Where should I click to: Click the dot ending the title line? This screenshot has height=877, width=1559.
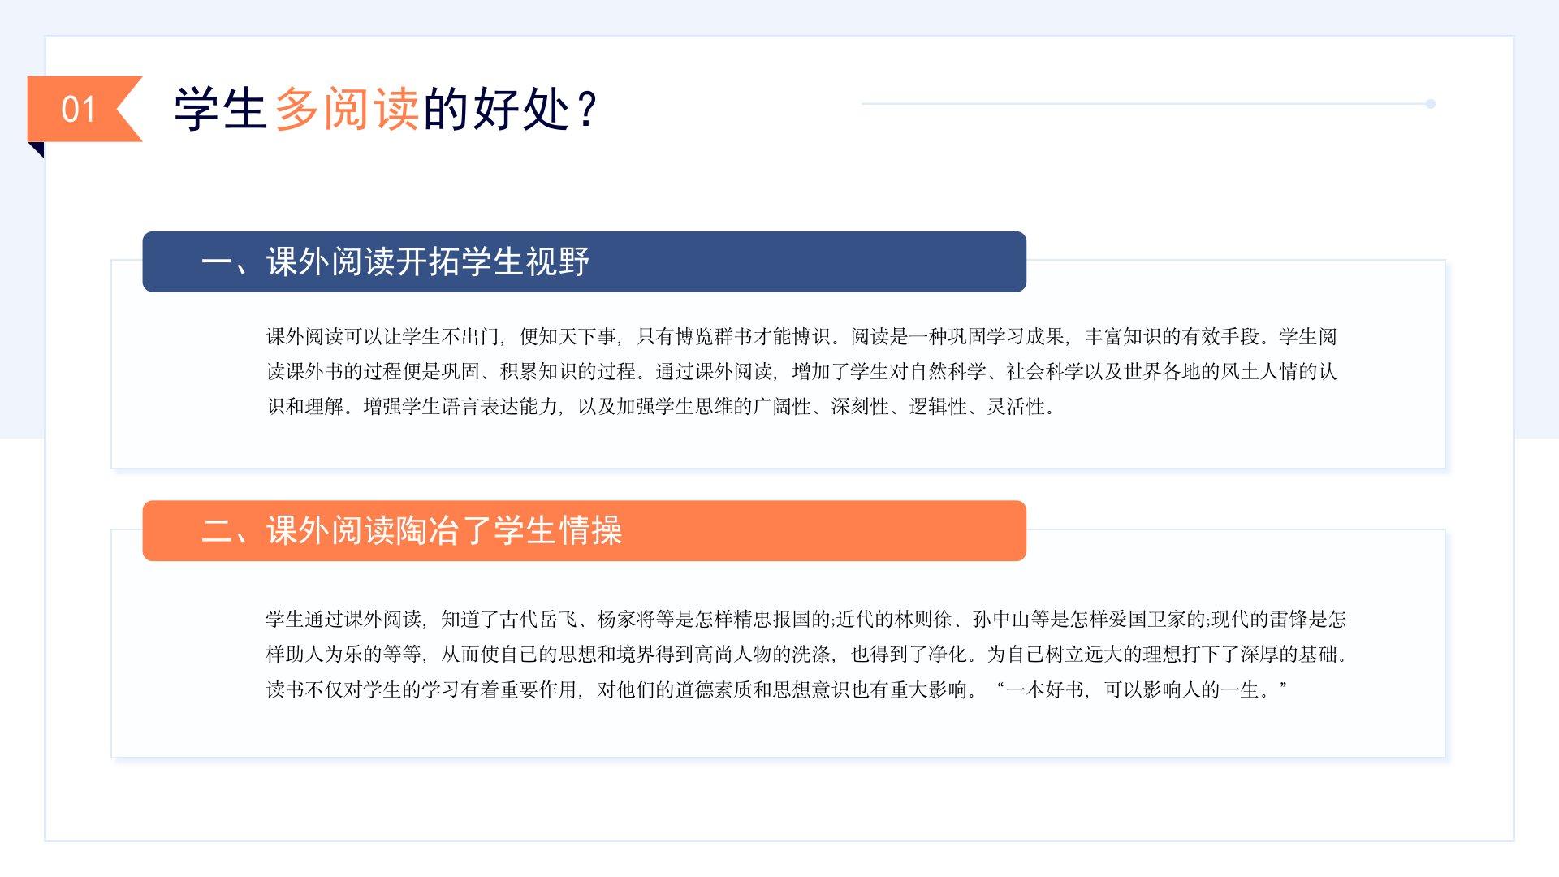tap(1431, 104)
